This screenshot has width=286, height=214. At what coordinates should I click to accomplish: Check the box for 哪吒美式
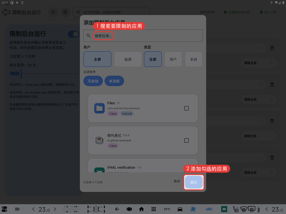tap(186, 140)
